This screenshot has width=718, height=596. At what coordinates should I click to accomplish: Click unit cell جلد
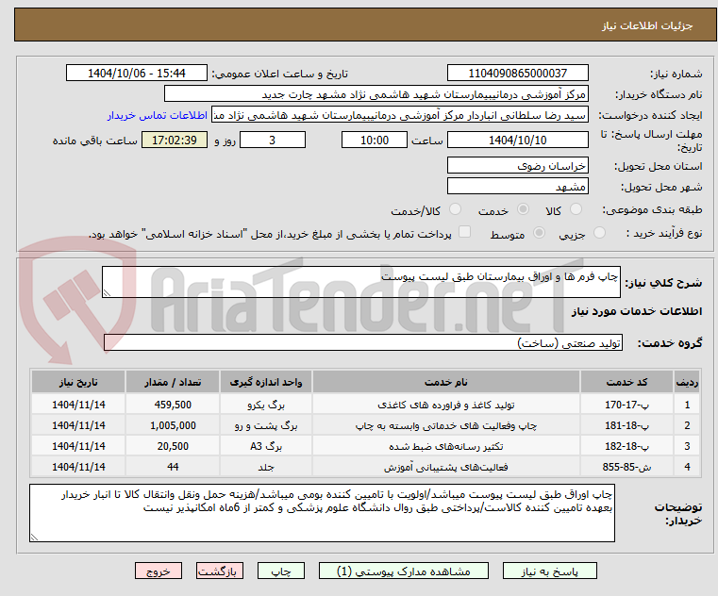(266, 467)
